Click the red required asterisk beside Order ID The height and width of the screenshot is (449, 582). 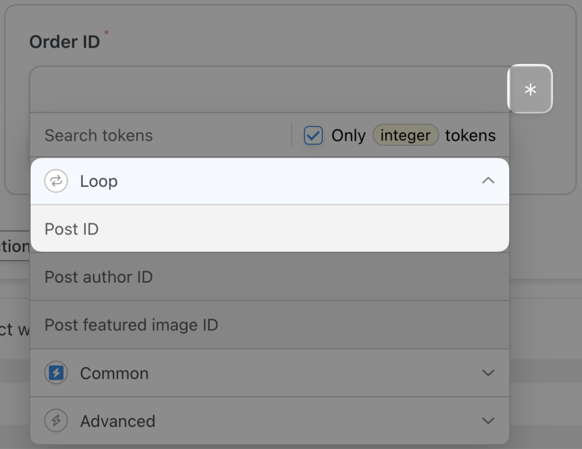point(106,33)
